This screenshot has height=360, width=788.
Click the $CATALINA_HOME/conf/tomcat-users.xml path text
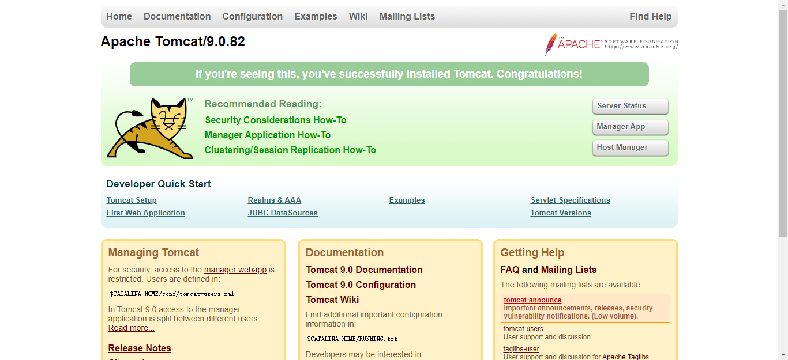[172, 294]
